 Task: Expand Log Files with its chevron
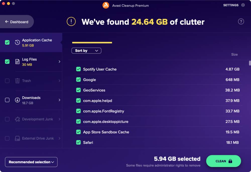coord(59,62)
